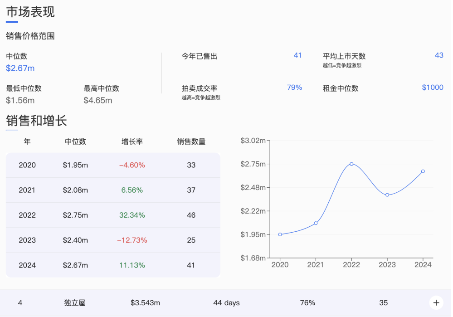Click the 2022 data point on chart

point(351,164)
